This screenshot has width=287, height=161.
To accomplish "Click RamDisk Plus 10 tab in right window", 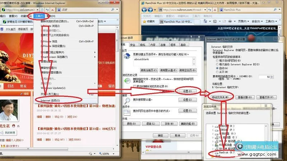I will click(176, 22).
